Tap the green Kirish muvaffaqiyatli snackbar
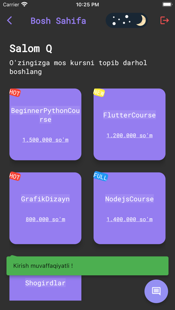 click(87, 266)
